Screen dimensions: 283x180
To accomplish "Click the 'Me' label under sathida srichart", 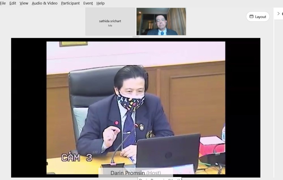I will [x=110, y=26].
